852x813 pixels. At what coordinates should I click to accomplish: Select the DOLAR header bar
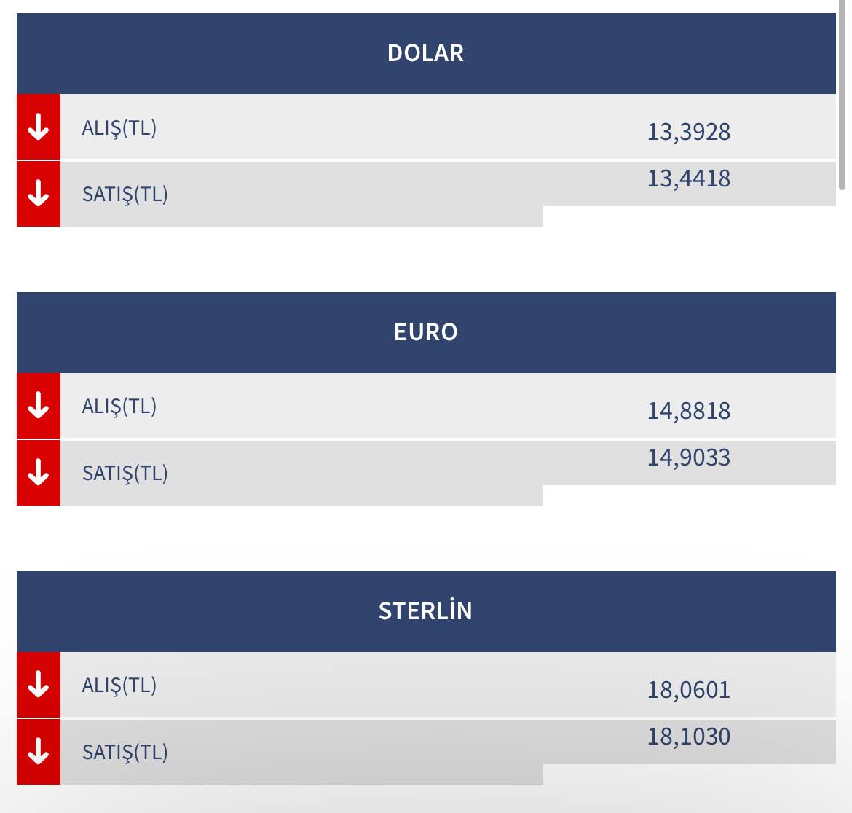[426, 53]
